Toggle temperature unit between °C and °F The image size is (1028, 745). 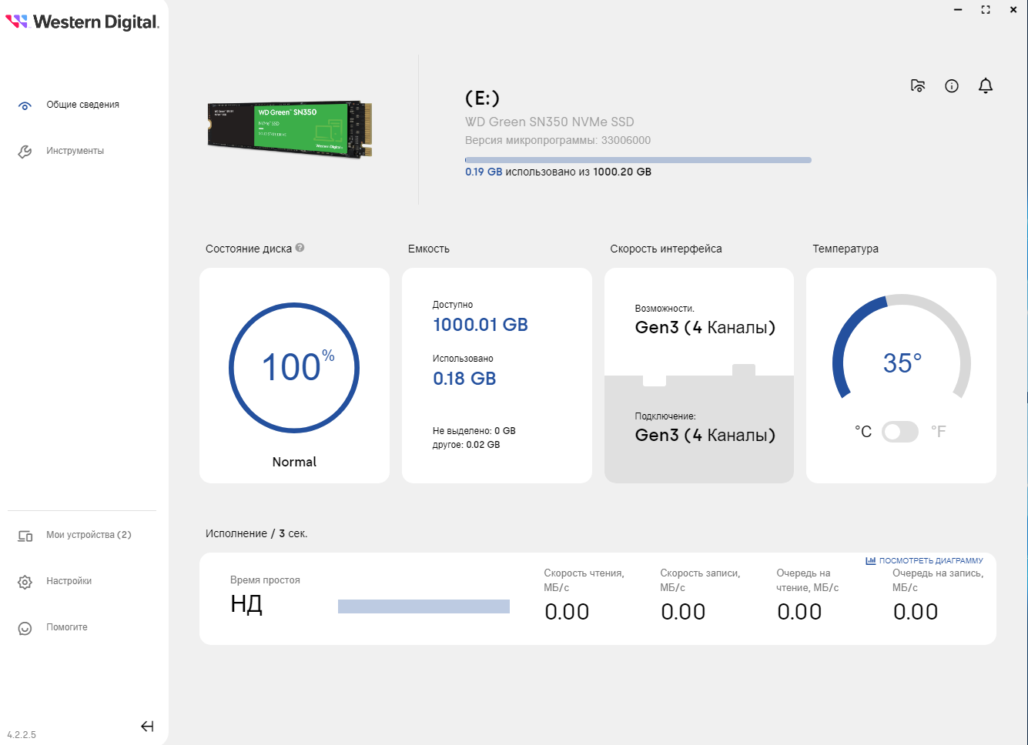pyautogui.click(x=900, y=432)
